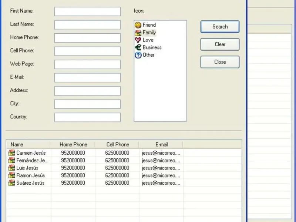Select the Family house icon in the Icon list
This screenshot has height=222, width=296.
(x=138, y=33)
